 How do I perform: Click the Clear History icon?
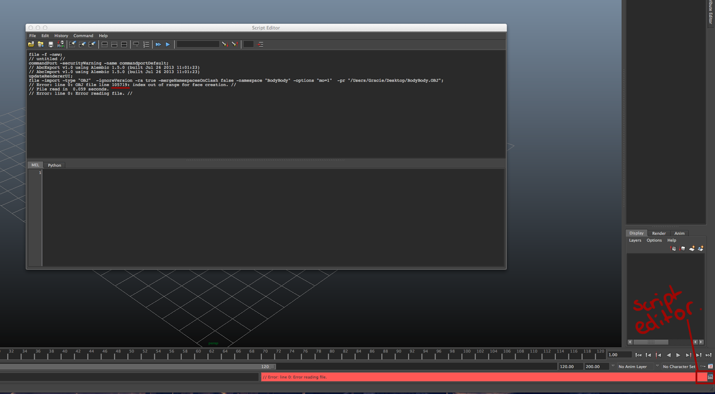point(72,44)
